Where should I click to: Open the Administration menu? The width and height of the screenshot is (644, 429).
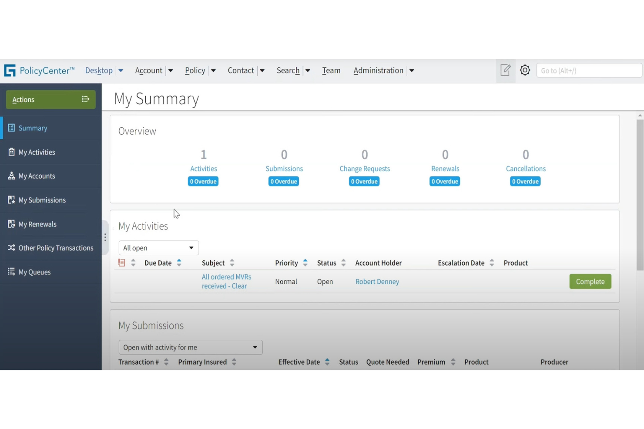378,70
